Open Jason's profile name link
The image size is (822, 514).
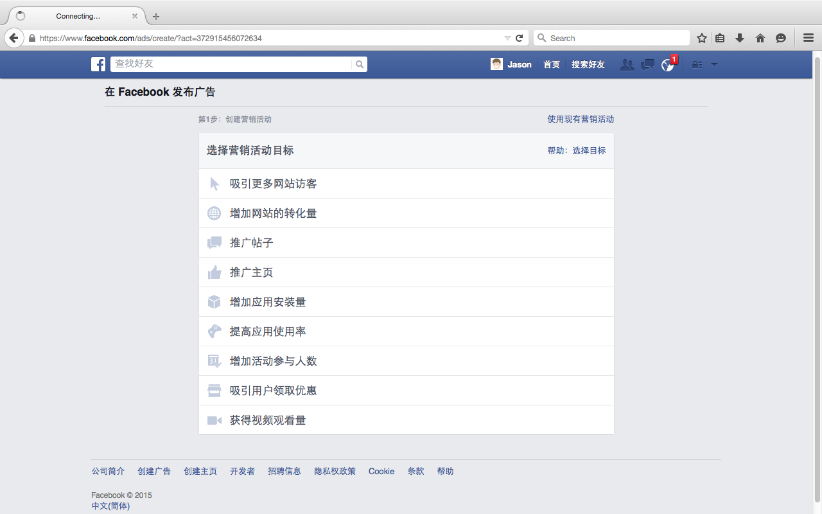(x=520, y=64)
